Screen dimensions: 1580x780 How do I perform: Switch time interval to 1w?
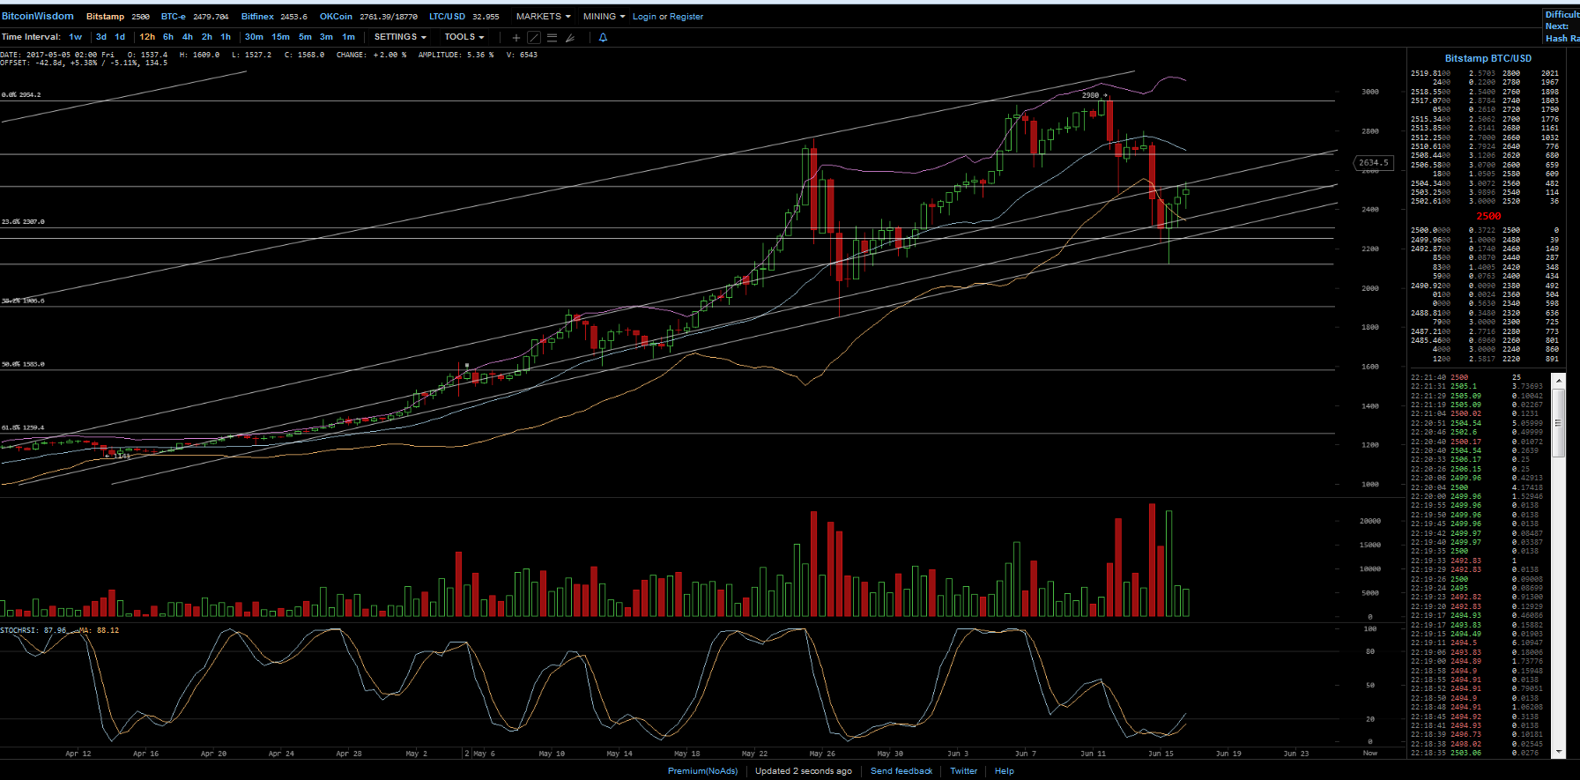pos(76,37)
